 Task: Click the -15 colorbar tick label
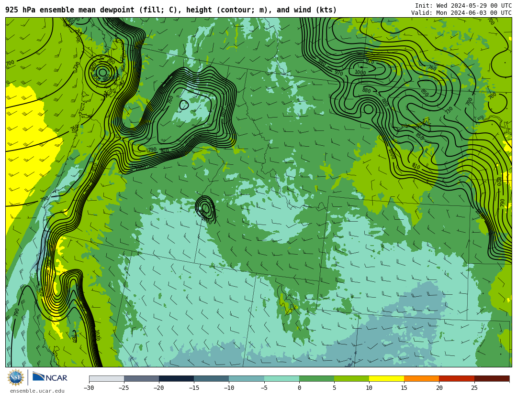click(194, 388)
